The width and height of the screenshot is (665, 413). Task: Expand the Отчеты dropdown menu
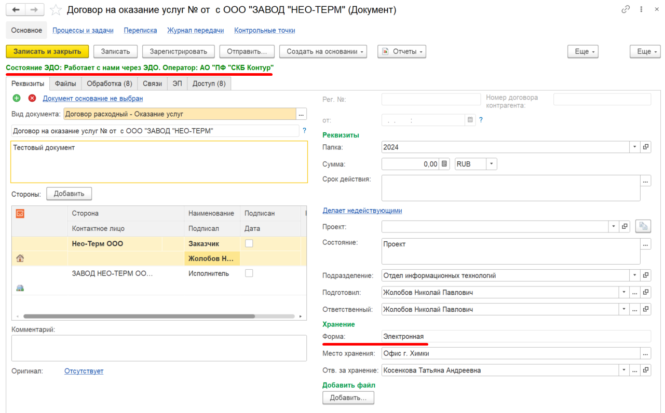tap(402, 51)
